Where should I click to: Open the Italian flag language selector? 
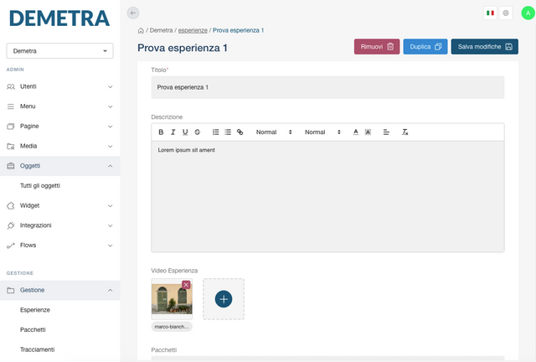click(x=490, y=13)
